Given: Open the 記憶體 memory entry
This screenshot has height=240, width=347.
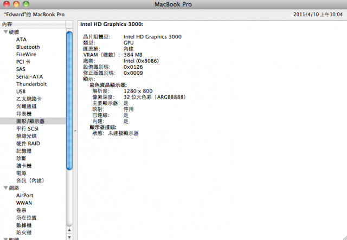Looking at the screenshot, I should click(x=24, y=151).
